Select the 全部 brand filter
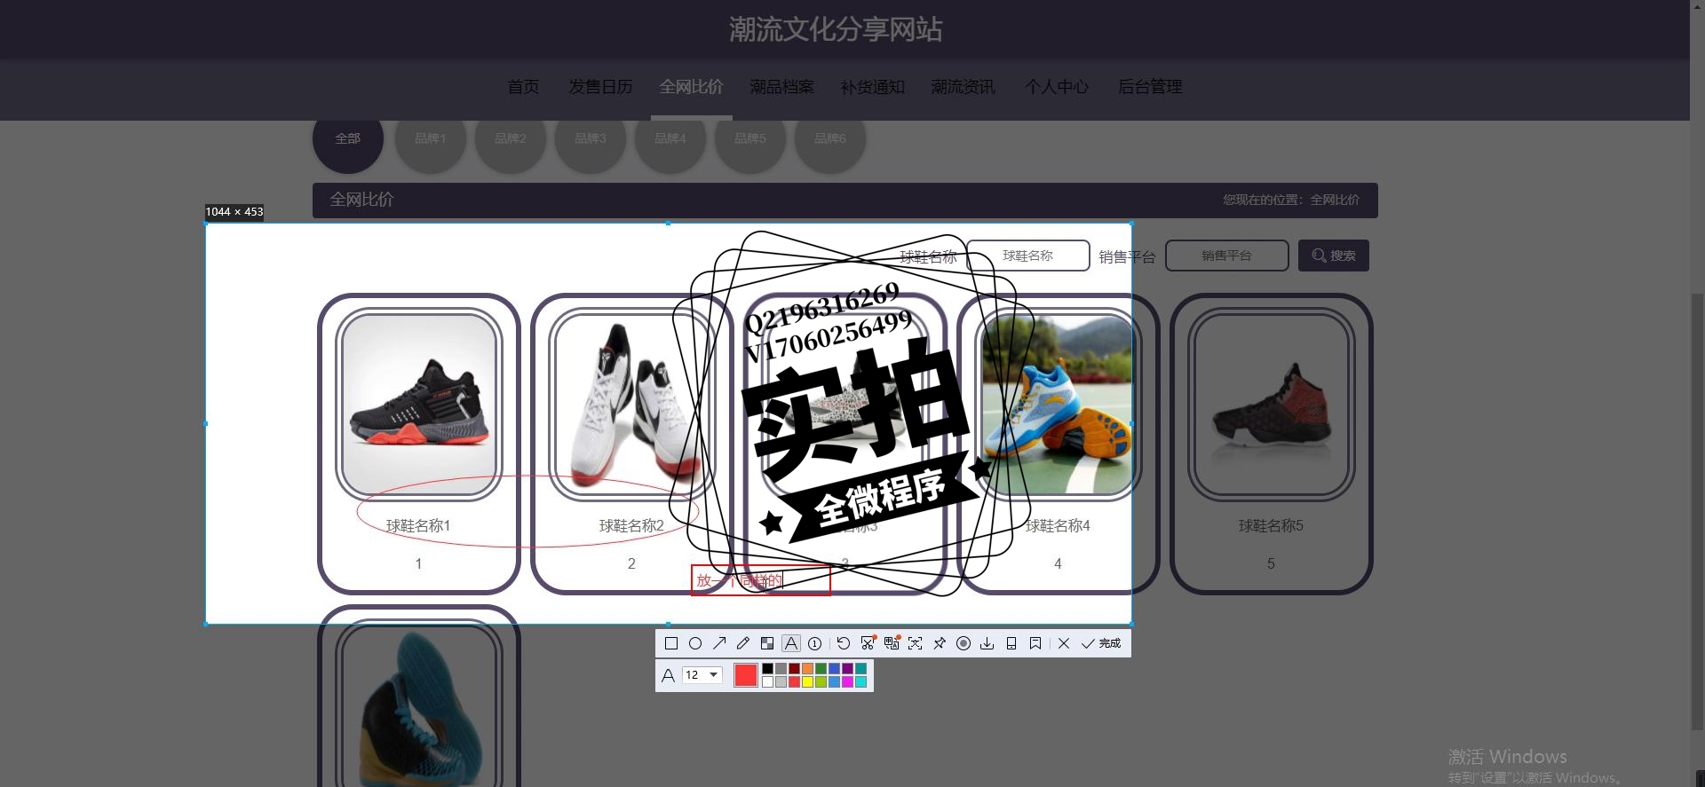This screenshot has width=1705, height=787. [348, 138]
